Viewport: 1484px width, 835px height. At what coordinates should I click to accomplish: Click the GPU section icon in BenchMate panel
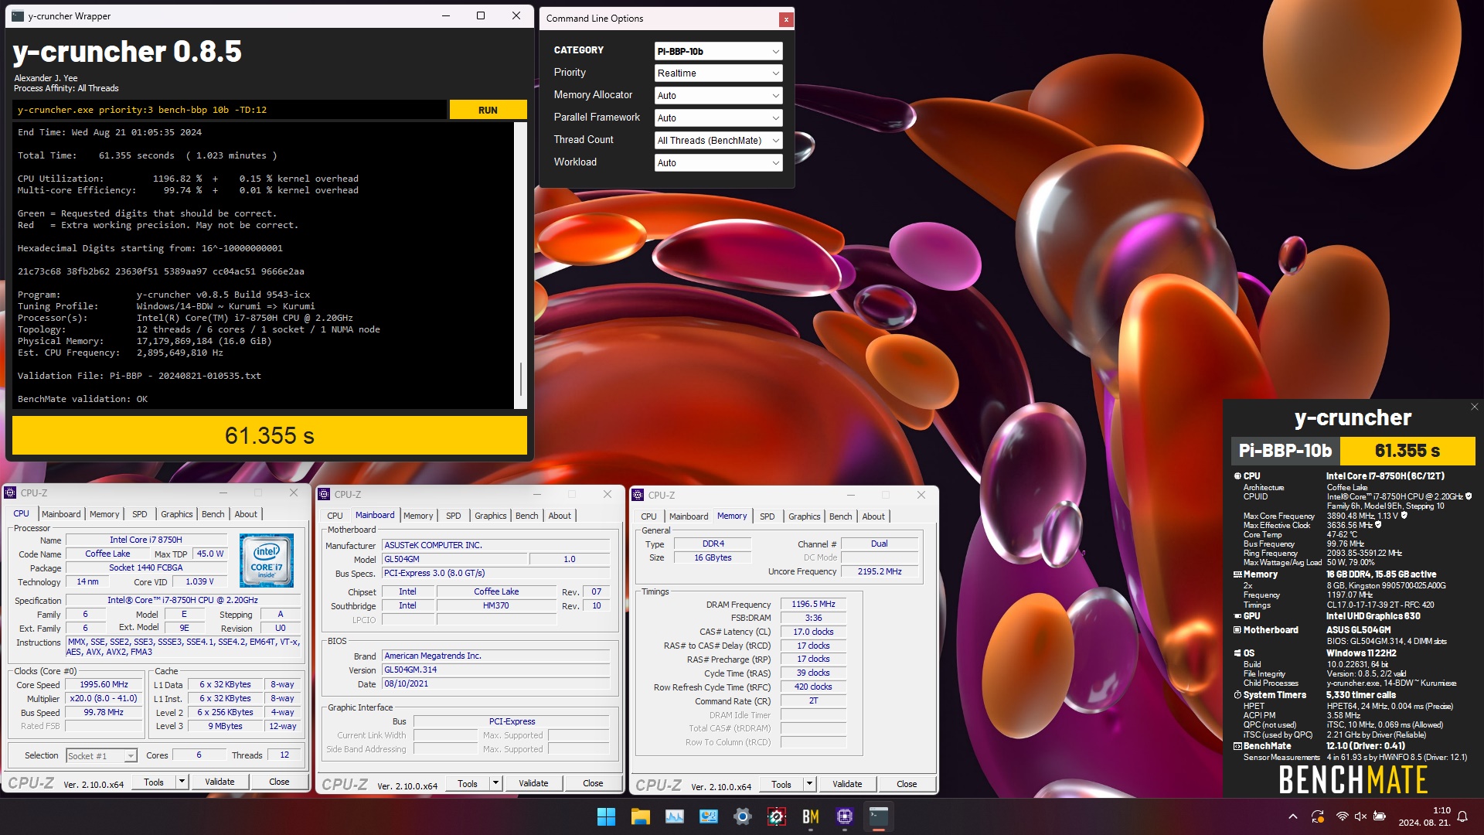pos(1237,616)
